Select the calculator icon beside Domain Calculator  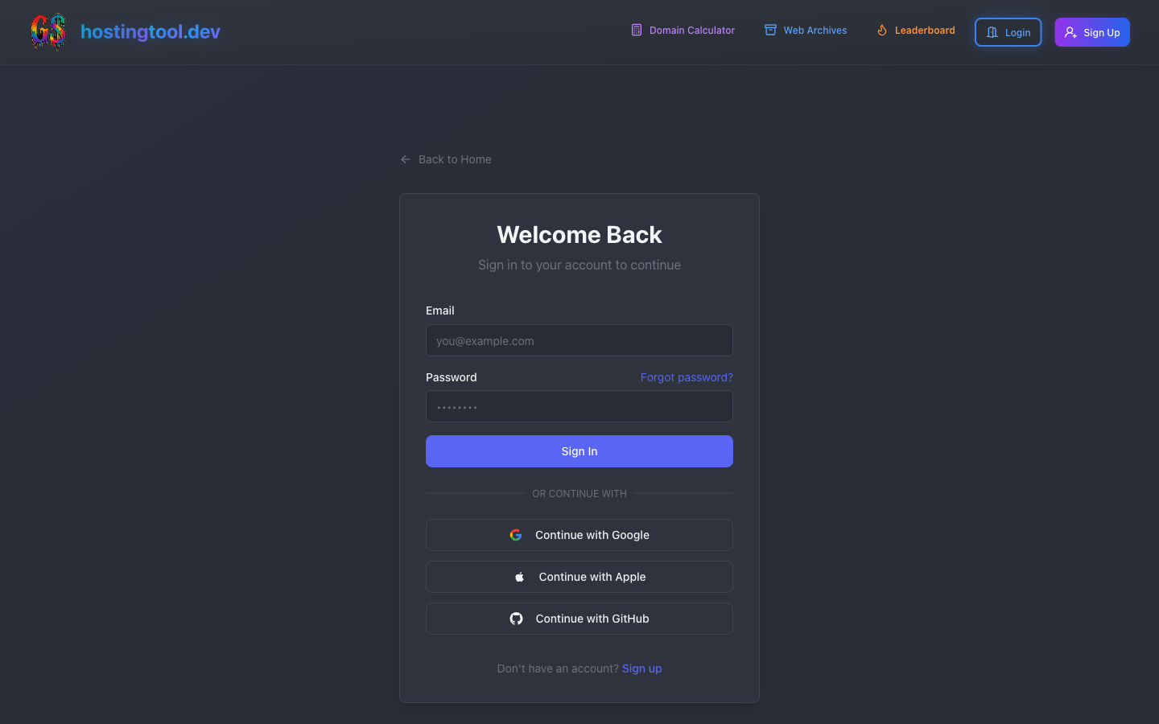click(636, 30)
